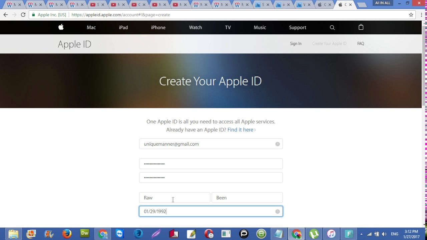Open iTunes from the taskbar
Image resolution: width=427 pixels, height=240 pixels.
click(x=331, y=234)
